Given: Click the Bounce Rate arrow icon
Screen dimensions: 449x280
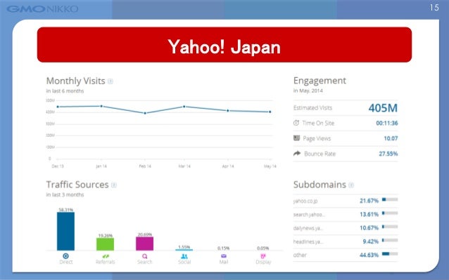Looking at the screenshot, I should tap(297, 153).
